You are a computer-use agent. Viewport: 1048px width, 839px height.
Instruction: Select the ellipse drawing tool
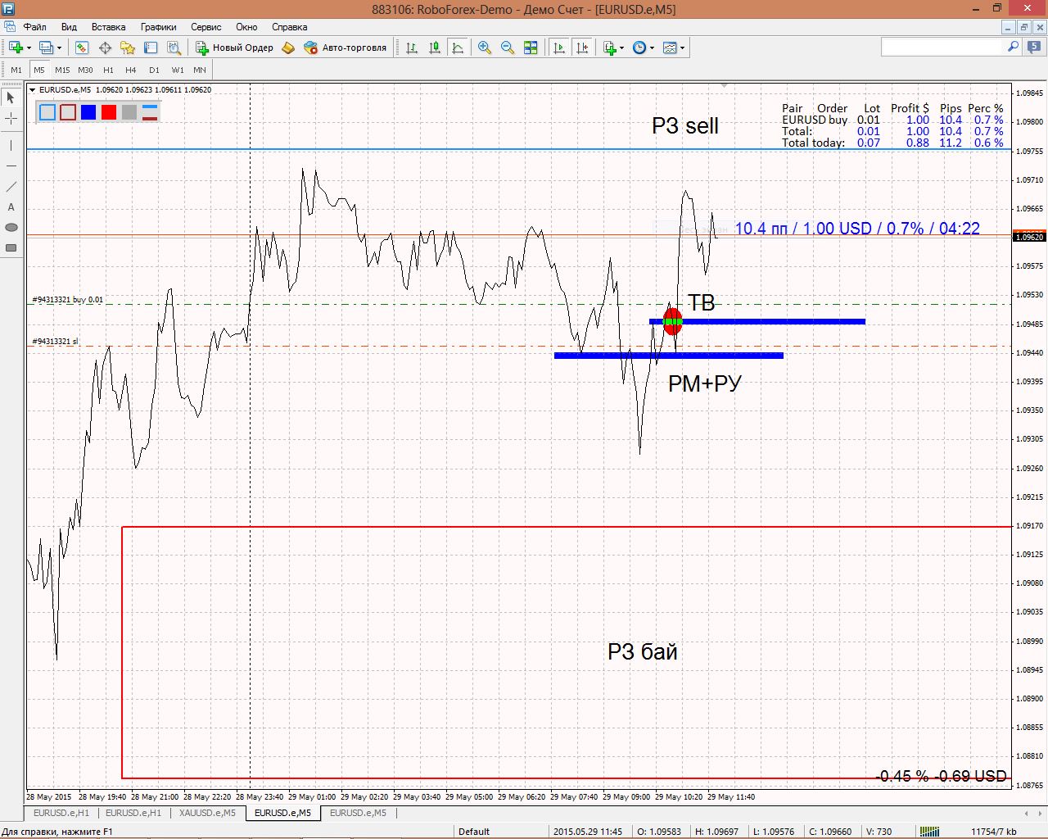(11, 228)
